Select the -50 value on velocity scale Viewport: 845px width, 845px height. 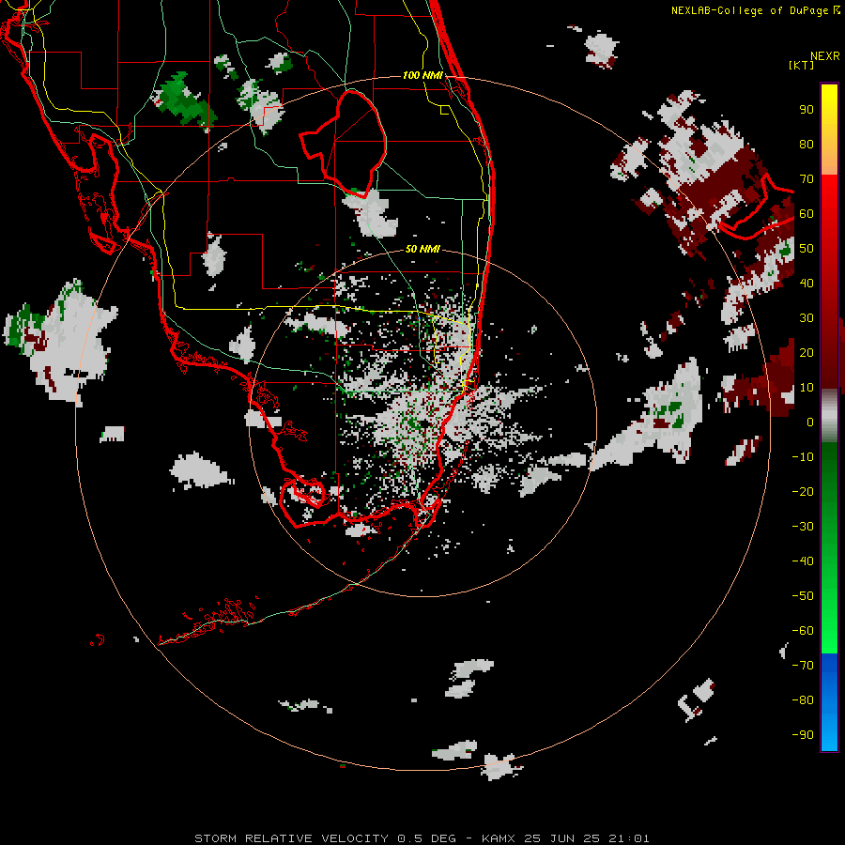pos(803,595)
